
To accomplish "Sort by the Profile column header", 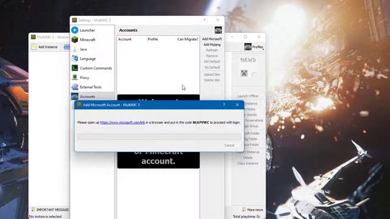I will click(x=153, y=39).
